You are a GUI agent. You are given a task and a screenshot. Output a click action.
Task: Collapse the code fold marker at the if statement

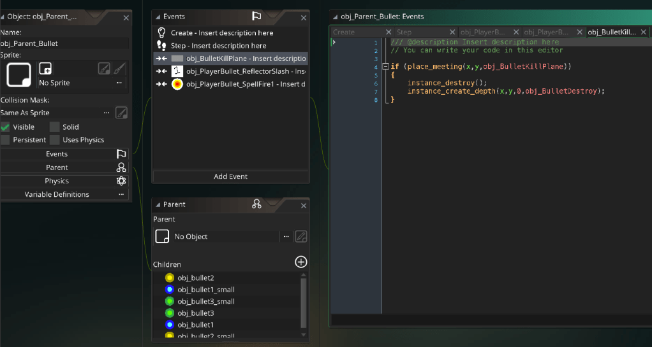[385, 66]
